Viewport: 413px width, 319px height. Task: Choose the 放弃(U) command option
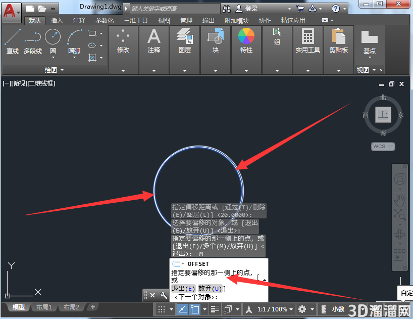[210, 289]
